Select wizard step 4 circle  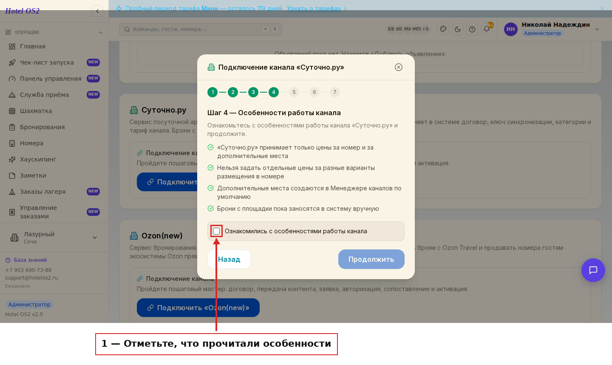(274, 92)
